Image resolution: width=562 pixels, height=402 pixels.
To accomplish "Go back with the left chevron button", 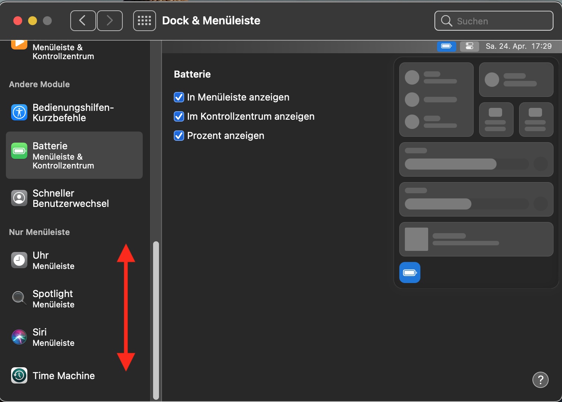I will (83, 21).
